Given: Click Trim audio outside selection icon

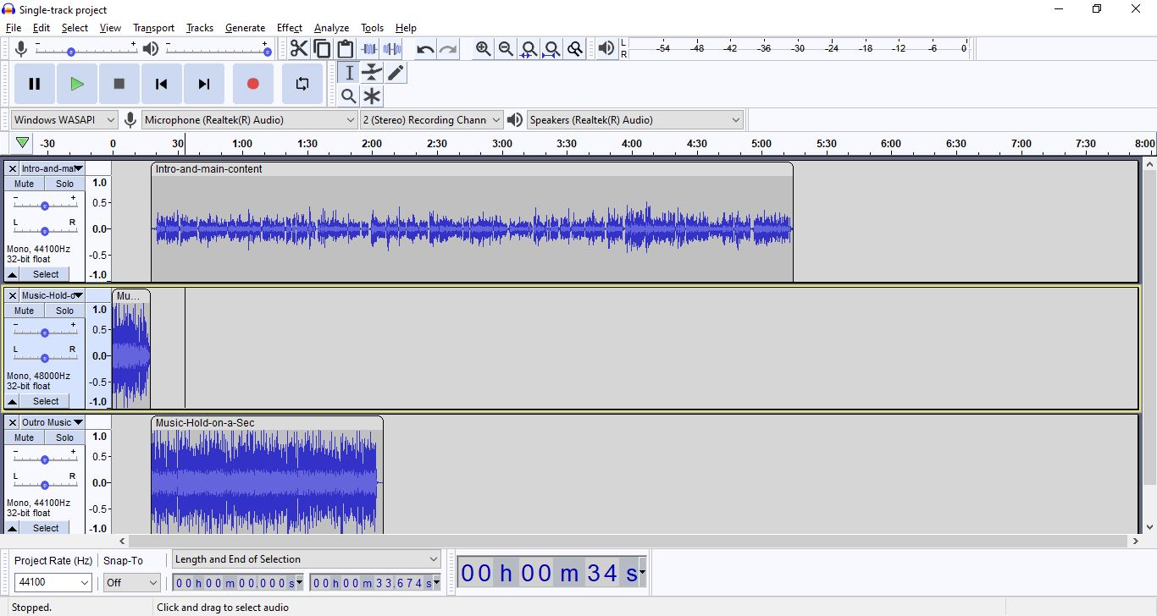Looking at the screenshot, I should (x=369, y=48).
